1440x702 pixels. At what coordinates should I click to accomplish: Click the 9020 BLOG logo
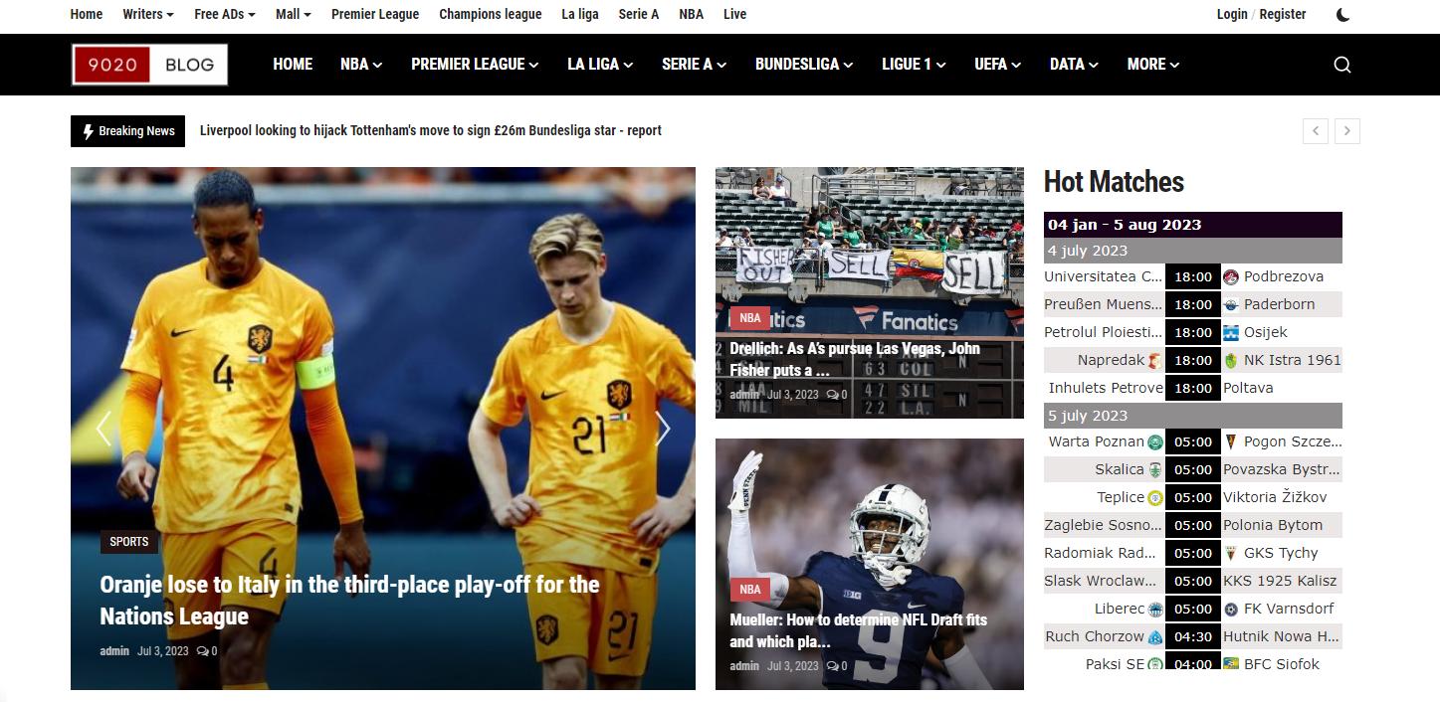point(150,65)
